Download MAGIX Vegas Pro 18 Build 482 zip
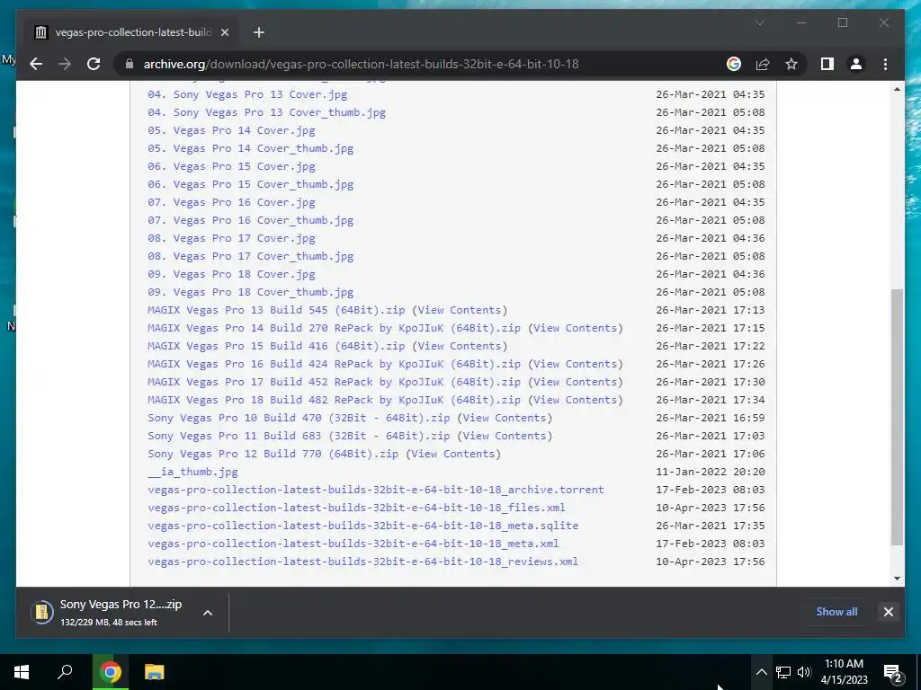Screen dimensions: 921x690 point(335,400)
